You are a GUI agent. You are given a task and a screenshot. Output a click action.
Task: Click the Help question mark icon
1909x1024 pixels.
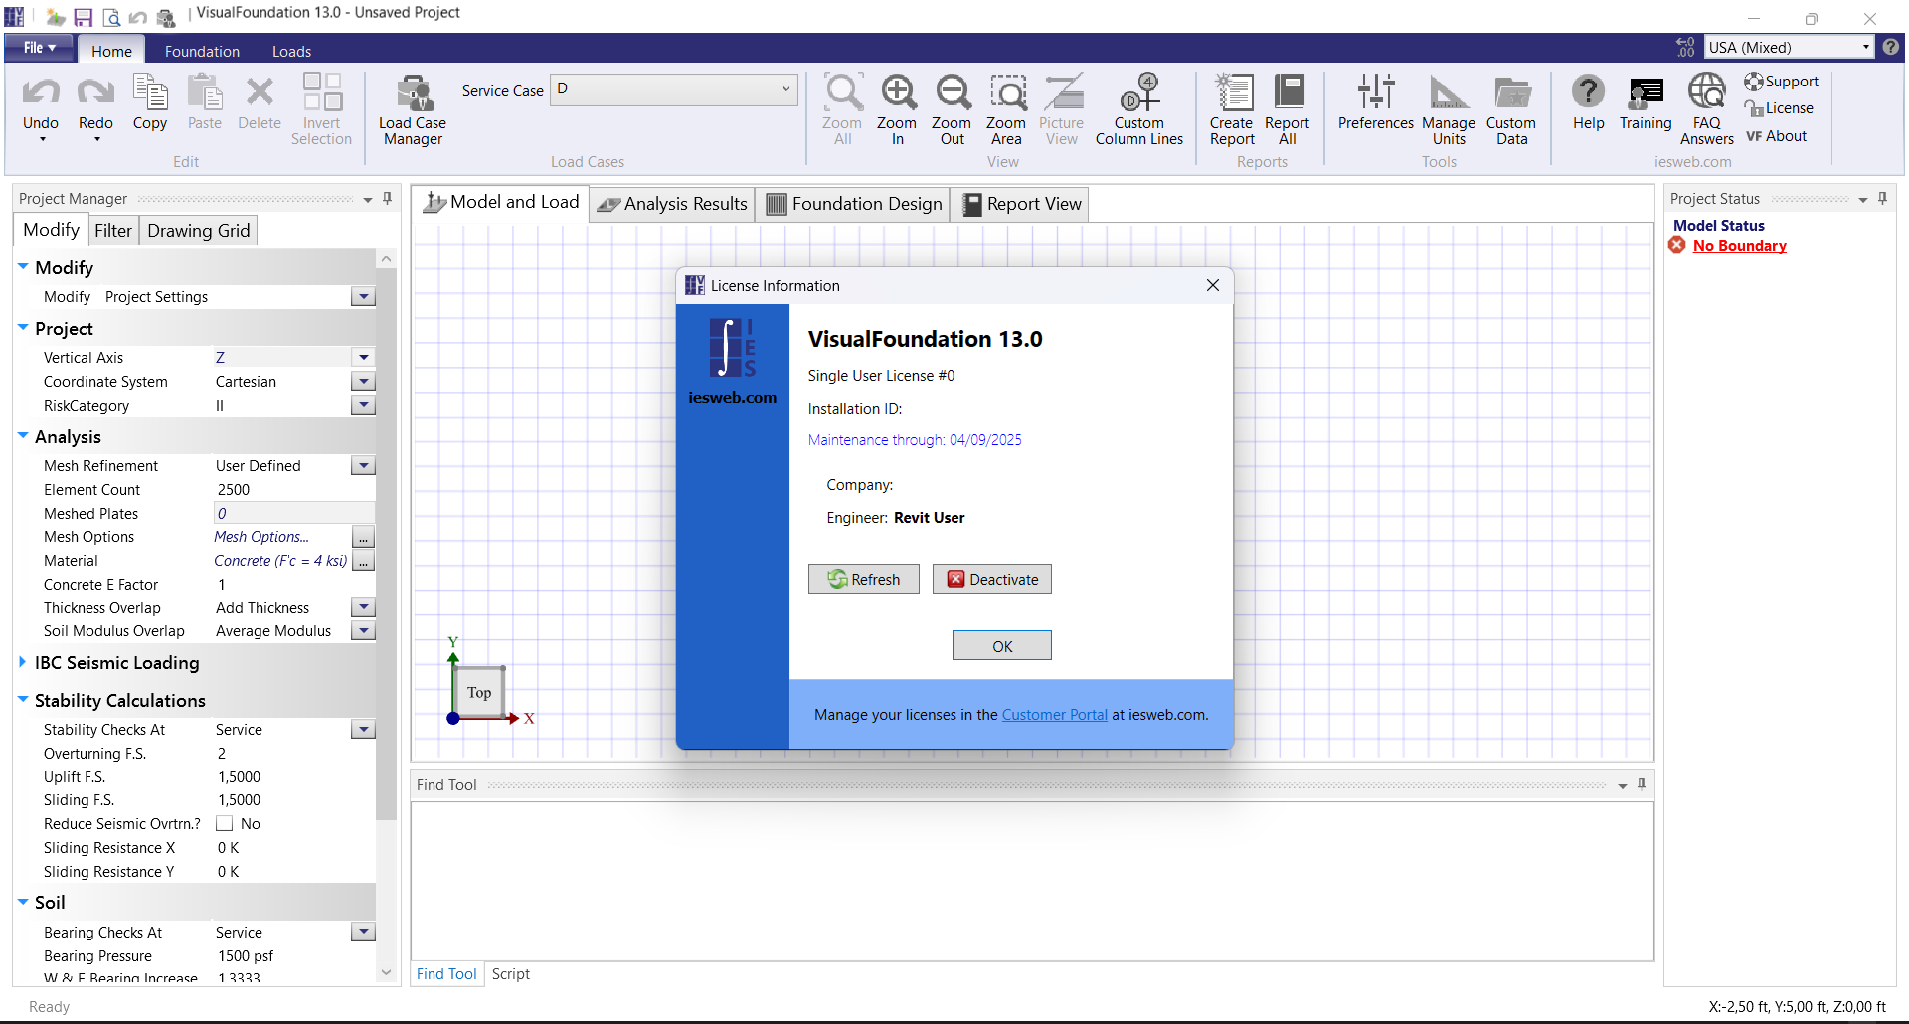click(x=1588, y=92)
